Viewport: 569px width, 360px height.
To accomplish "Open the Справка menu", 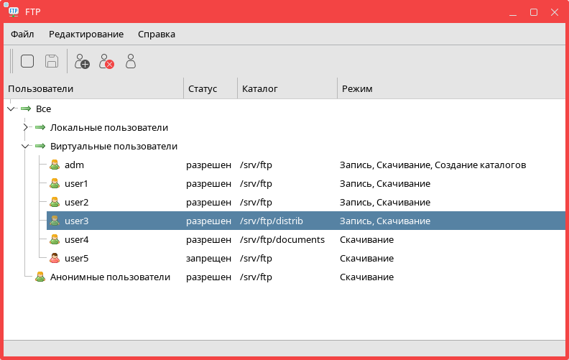I will pyautogui.click(x=156, y=34).
